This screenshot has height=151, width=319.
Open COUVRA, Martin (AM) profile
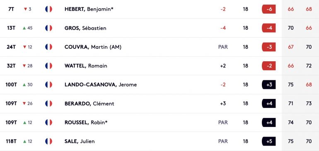coord(93,47)
